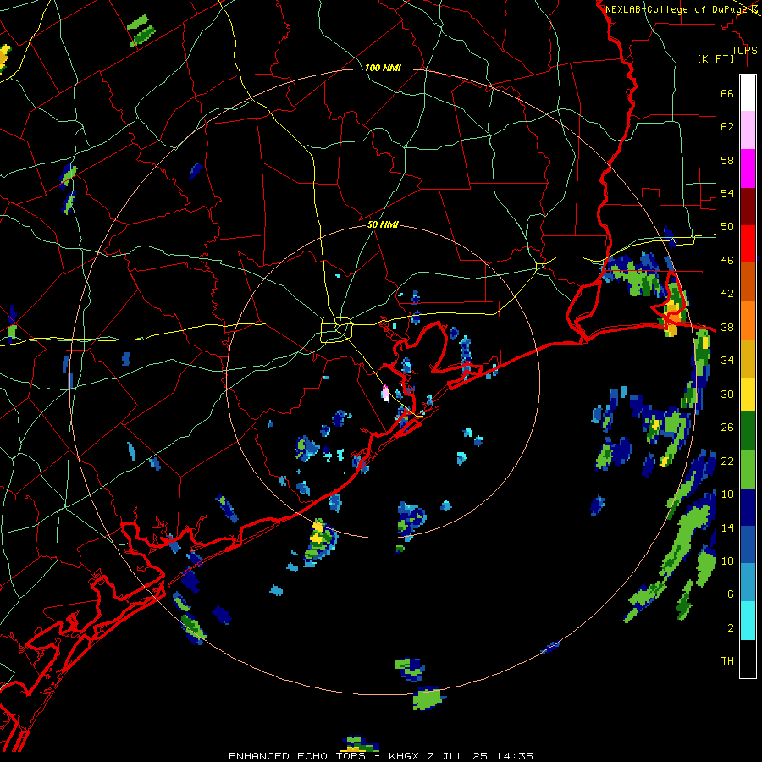
Task: Select the 18 legend label
Action: click(727, 494)
